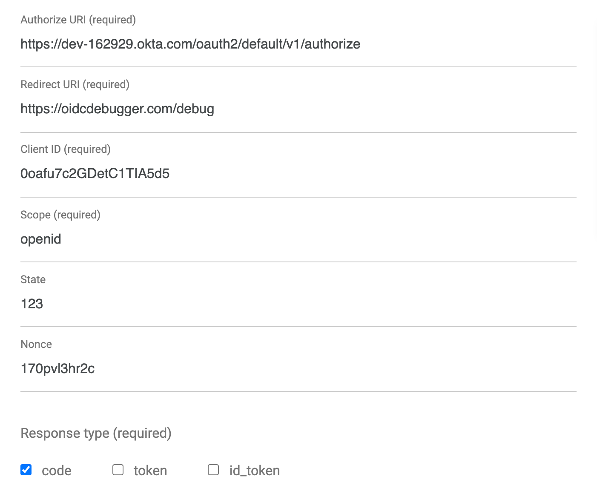Viewport: 597px width, 494px height.
Task: Click the "Response type (required)" heading
Action: [96, 433]
